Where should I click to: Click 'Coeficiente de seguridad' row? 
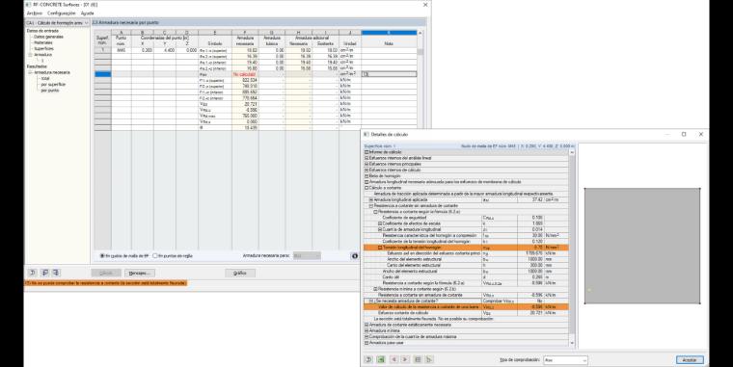466,218
